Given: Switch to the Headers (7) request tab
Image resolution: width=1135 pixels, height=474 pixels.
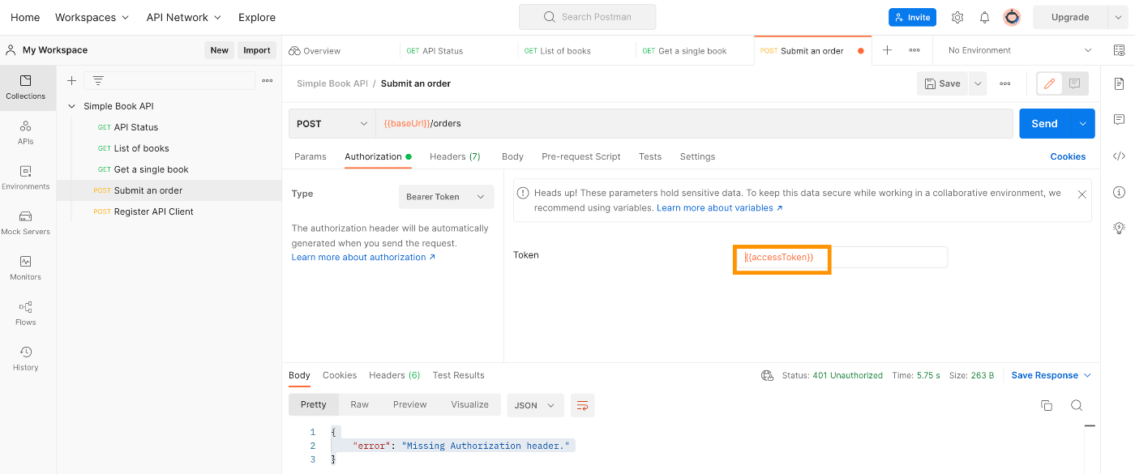Looking at the screenshot, I should pos(455,156).
